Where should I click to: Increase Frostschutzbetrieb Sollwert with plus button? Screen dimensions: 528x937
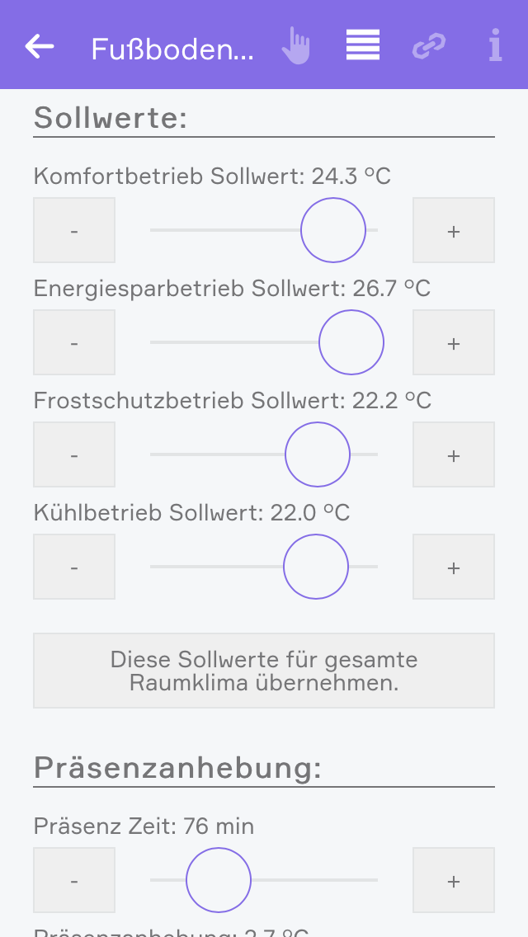point(454,454)
